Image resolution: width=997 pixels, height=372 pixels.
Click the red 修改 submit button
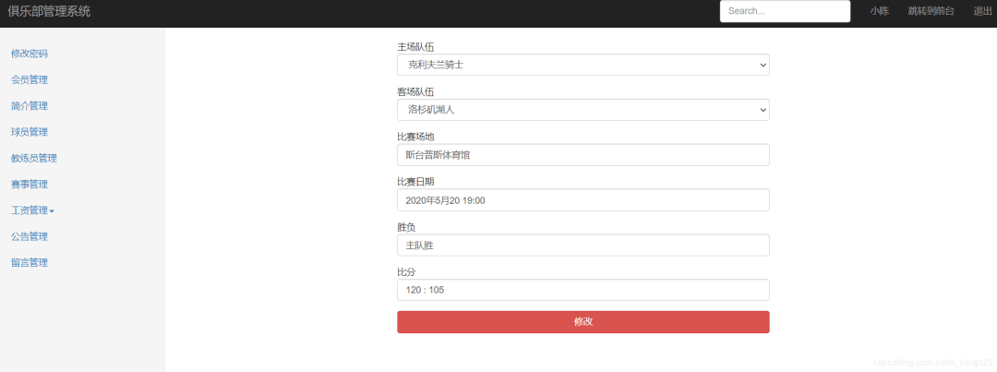(583, 322)
